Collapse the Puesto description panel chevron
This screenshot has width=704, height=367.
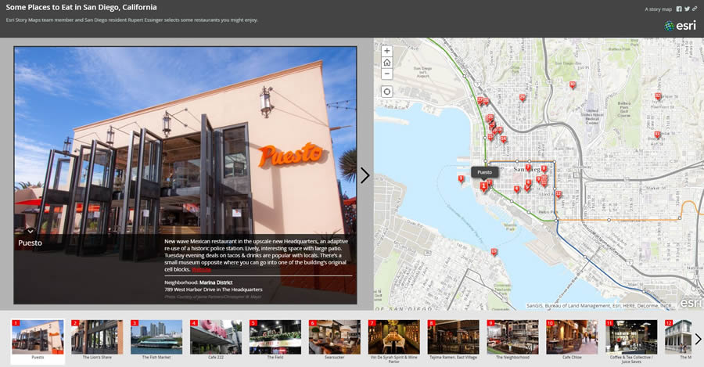pos(30,232)
